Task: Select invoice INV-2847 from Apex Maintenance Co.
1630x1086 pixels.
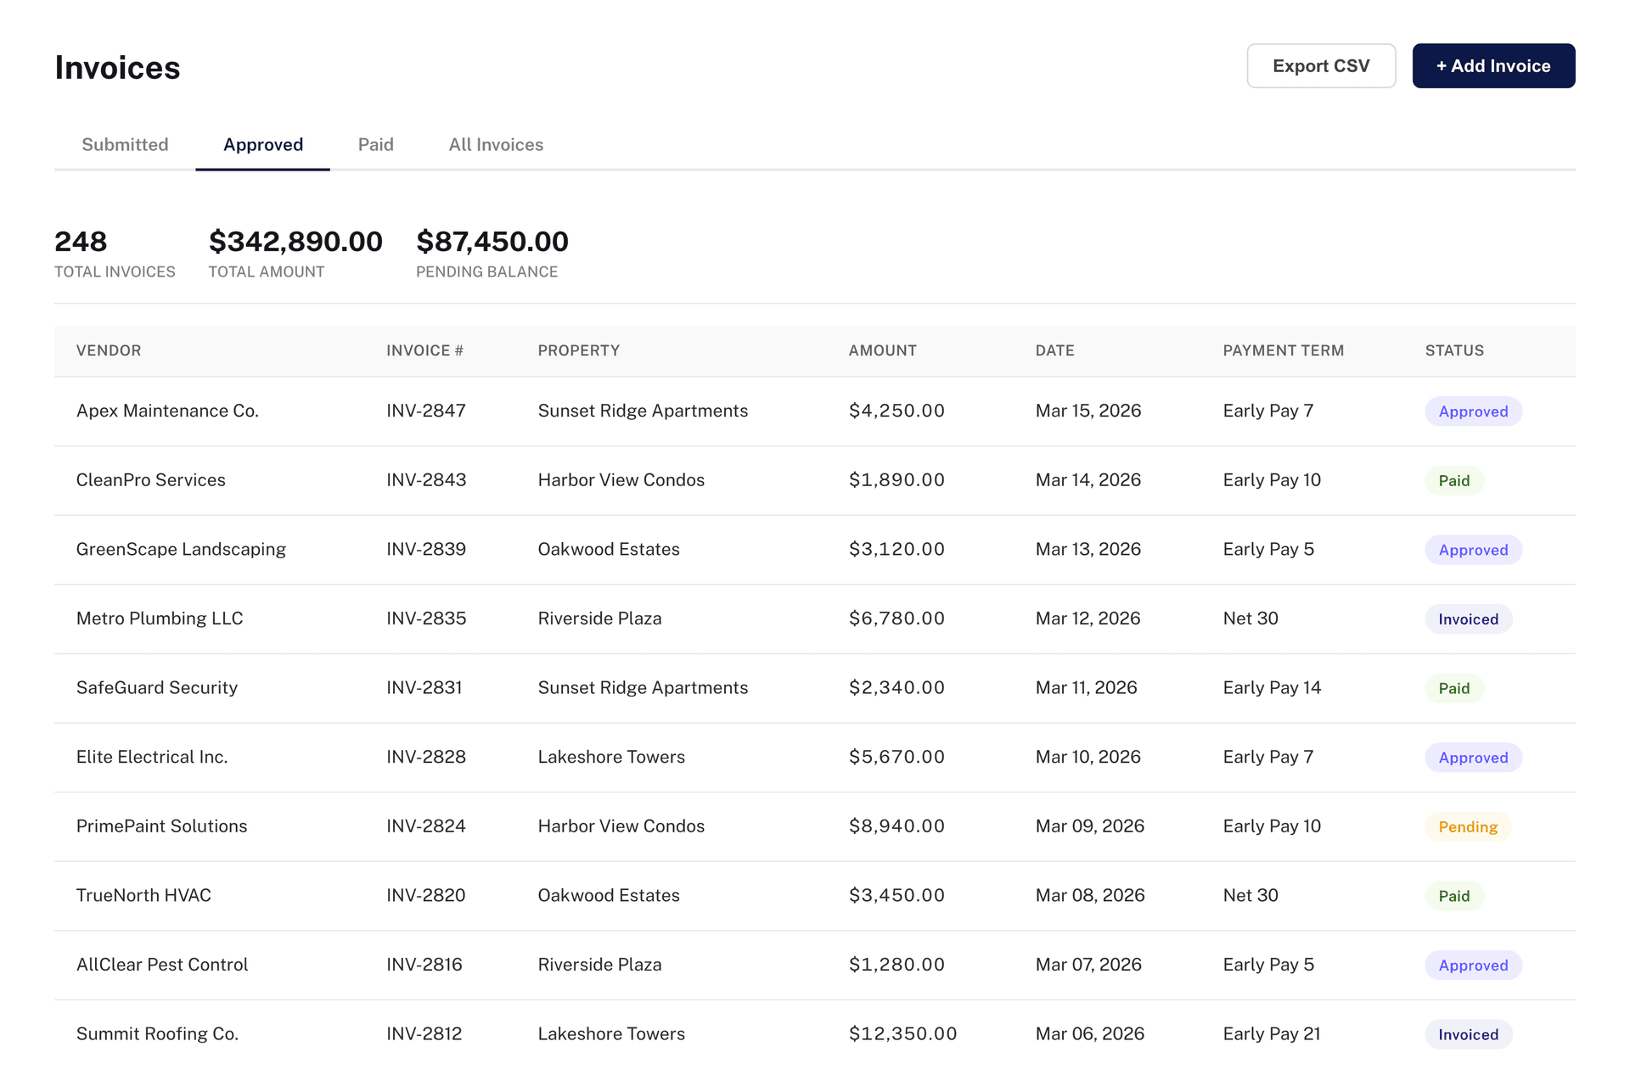Action: pyautogui.click(x=425, y=410)
